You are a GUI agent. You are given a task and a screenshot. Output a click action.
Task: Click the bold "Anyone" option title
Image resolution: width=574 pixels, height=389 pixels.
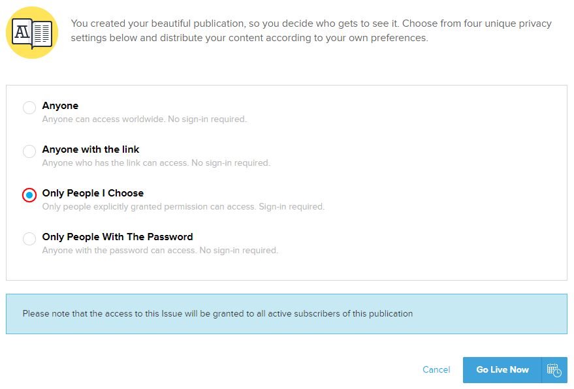point(60,106)
